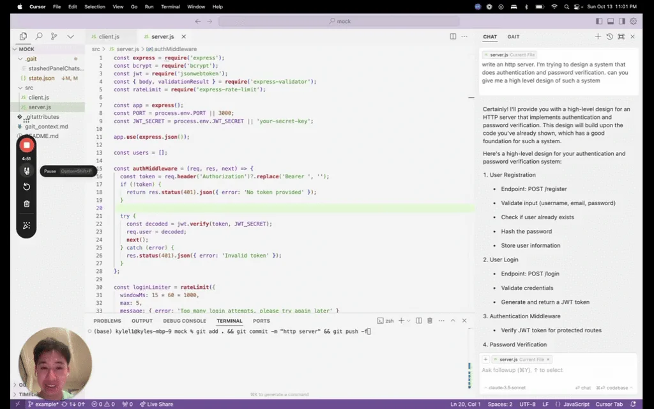
Task: Open Live Share from the status bar
Action: point(157,404)
